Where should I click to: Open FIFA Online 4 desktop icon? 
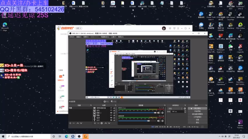pos(240,27)
